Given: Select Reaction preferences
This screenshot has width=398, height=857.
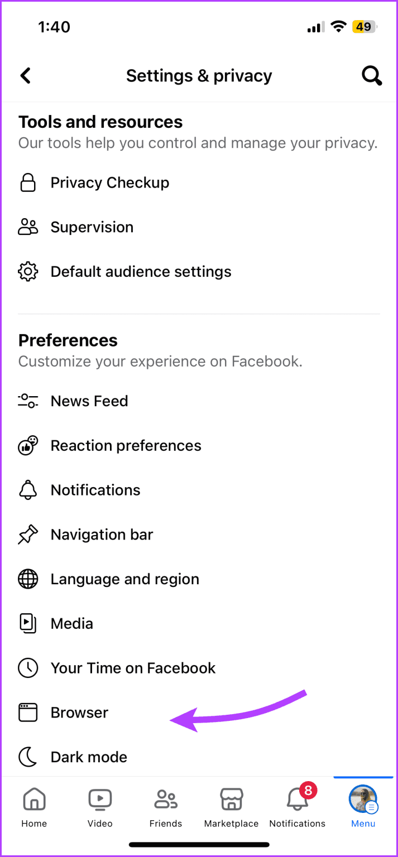Looking at the screenshot, I should (x=126, y=445).
